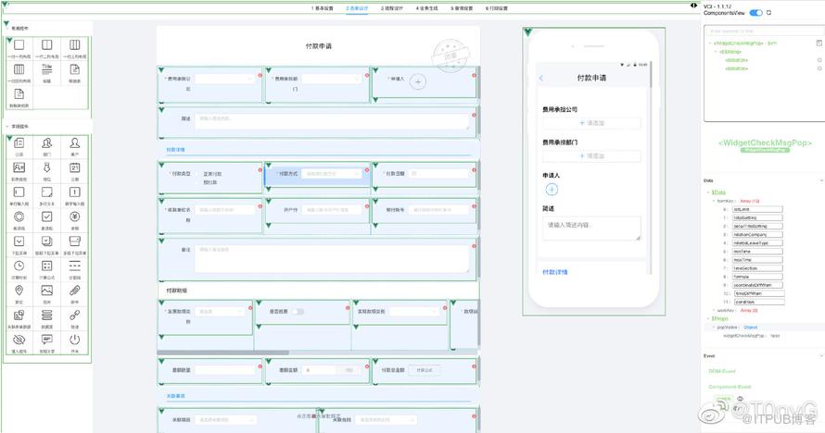Image resolution: width=825 pixels, height=433 pixels.
Task: Open step 2 form design tab
Action: click(x=357, y=8)
